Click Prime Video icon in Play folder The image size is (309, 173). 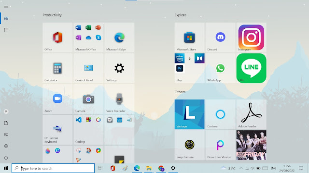click(180, 58)
